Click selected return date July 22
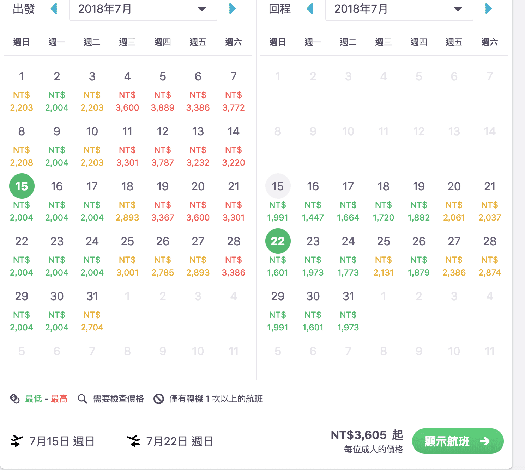This screenshot has height=470, width=525. [x=278, y=241]
